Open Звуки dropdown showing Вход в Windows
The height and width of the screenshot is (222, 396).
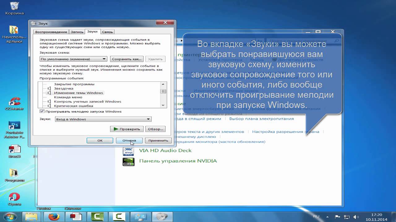[103, 119]
